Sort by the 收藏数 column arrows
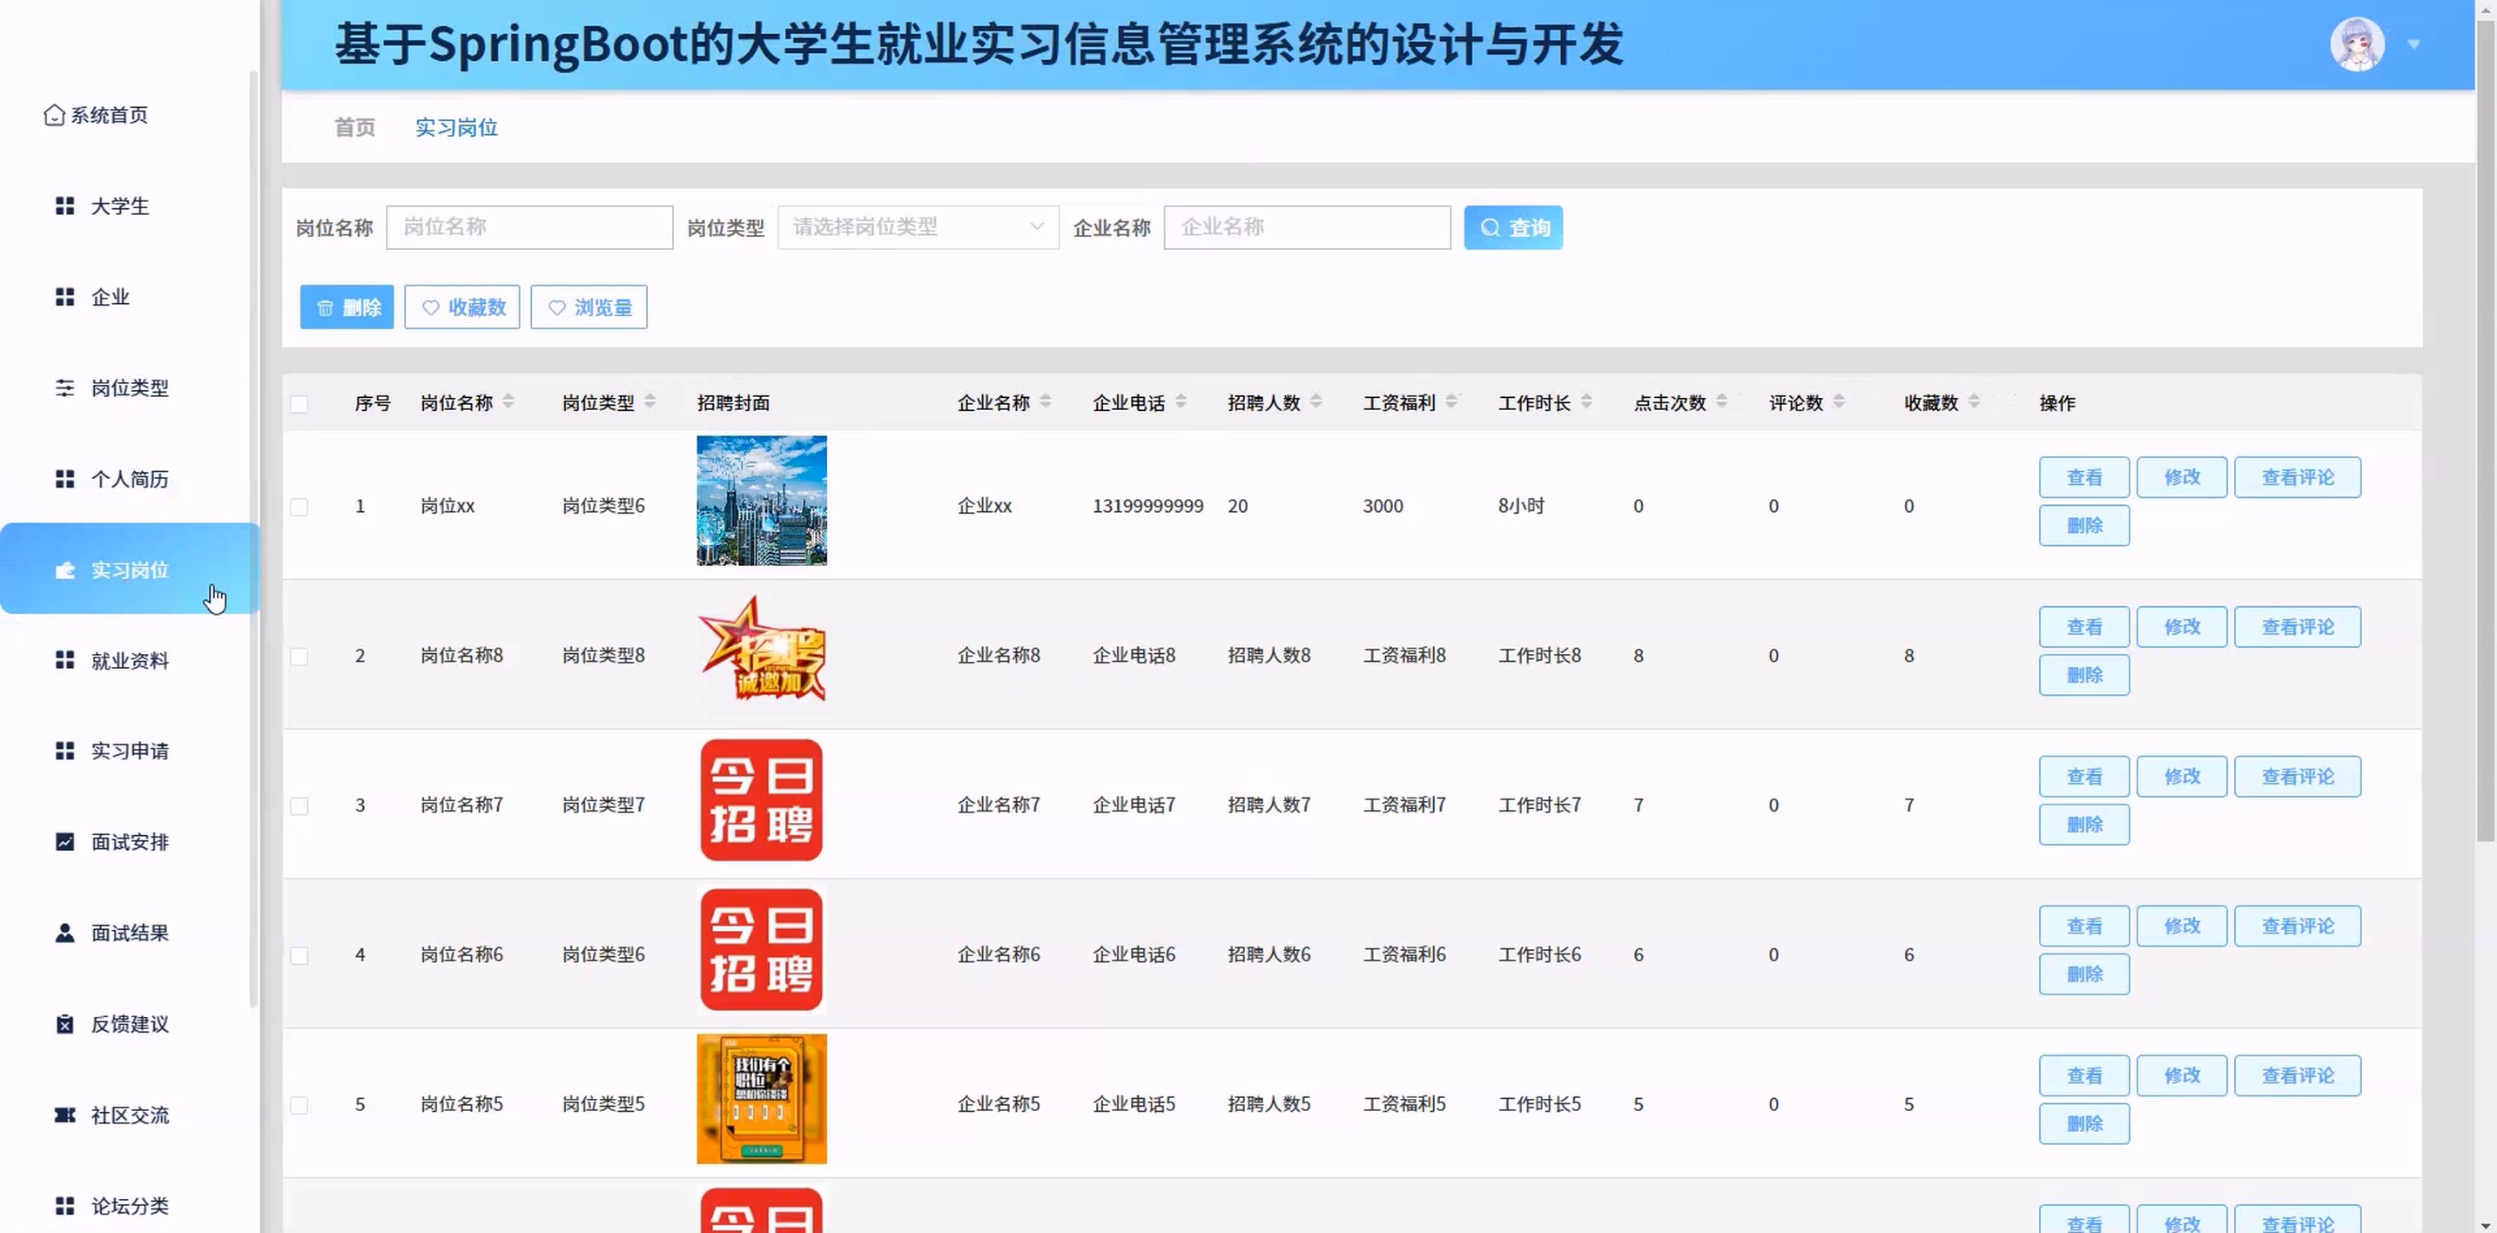This screenshot has width=2497, height=1233. 1975,401
